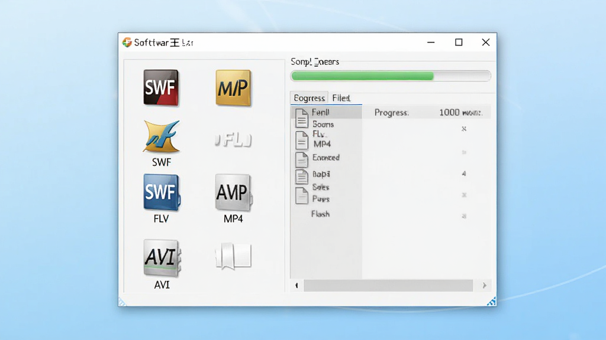Select the Flash list entry
The image size is (606, 340).
[x=320, y=214]
